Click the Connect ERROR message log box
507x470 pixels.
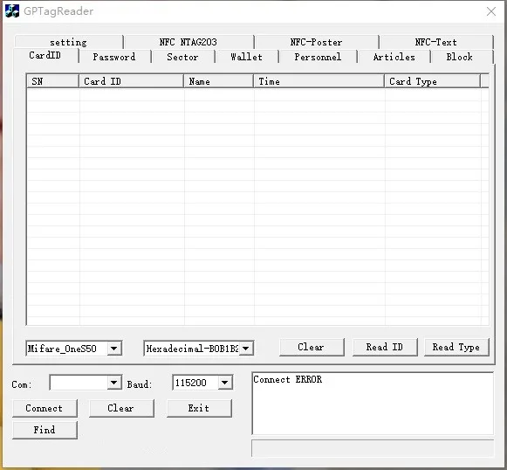[x=373, y=404]
